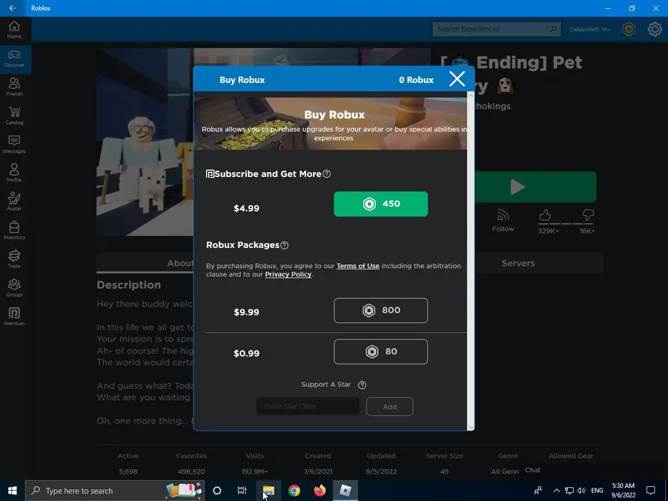Open the Avatar editor

tap(14, 202)
